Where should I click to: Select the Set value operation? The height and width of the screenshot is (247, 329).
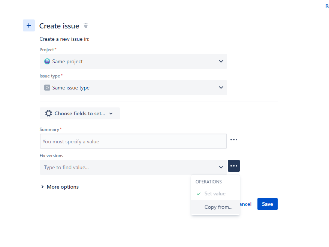(x=215, y=193)
